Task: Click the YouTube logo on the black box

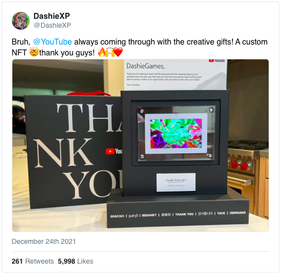Action: [114, 151]
